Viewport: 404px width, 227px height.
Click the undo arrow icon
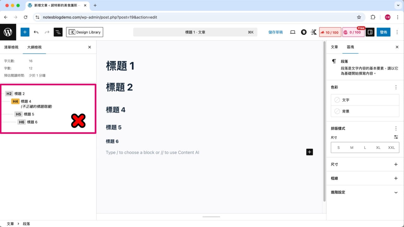[x=36, y=32]
